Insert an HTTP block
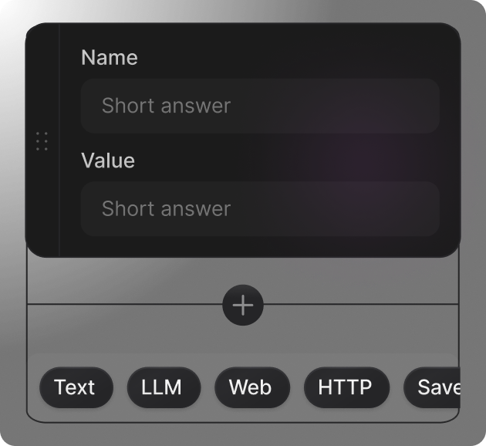Screen dimensions: 486x446 pyautogui.click(x=346, y=387)
